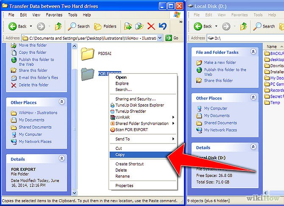Click the Up folder icon in the left window
The width and height of the screenshot is (284, 206).
(x=58, y=26)
